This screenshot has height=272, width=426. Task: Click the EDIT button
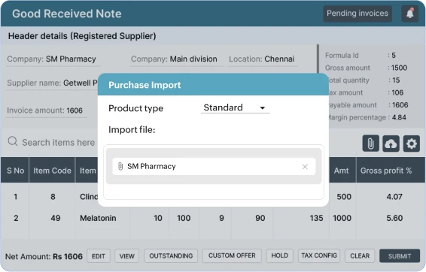99,255
